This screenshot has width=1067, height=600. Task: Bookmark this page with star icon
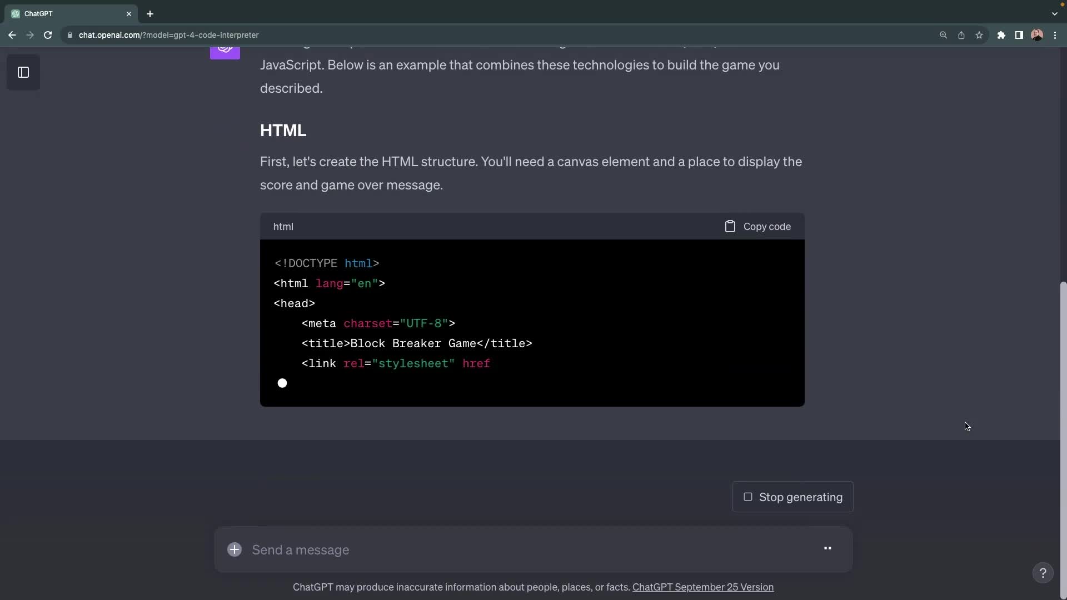[979, 35]
